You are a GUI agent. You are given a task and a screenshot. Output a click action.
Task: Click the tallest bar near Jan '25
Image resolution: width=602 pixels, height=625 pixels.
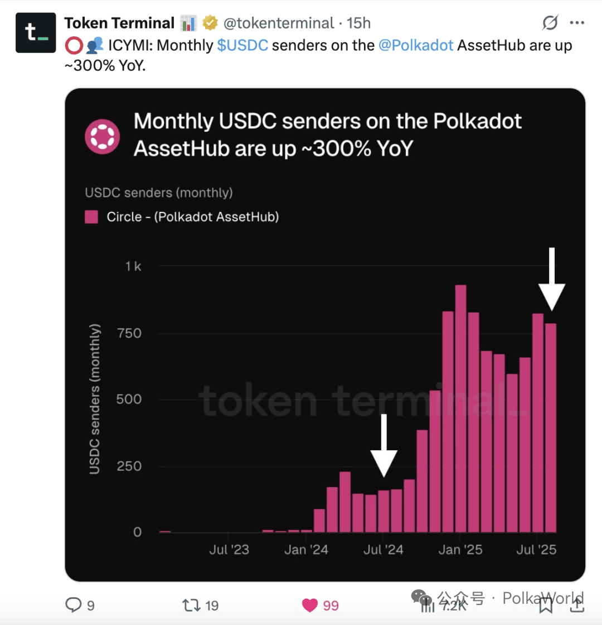point(460,408)
